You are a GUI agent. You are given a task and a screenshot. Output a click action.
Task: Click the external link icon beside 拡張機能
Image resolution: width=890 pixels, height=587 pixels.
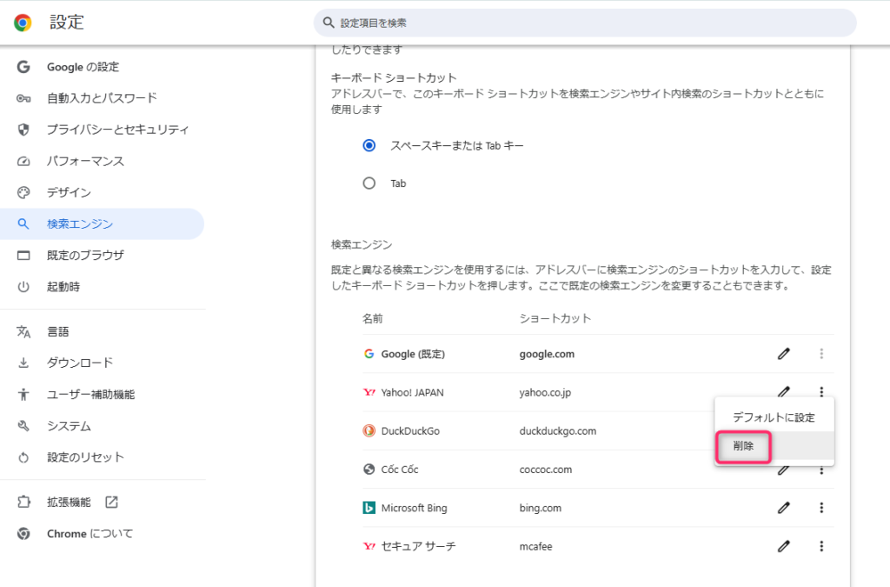coord(111,502)
